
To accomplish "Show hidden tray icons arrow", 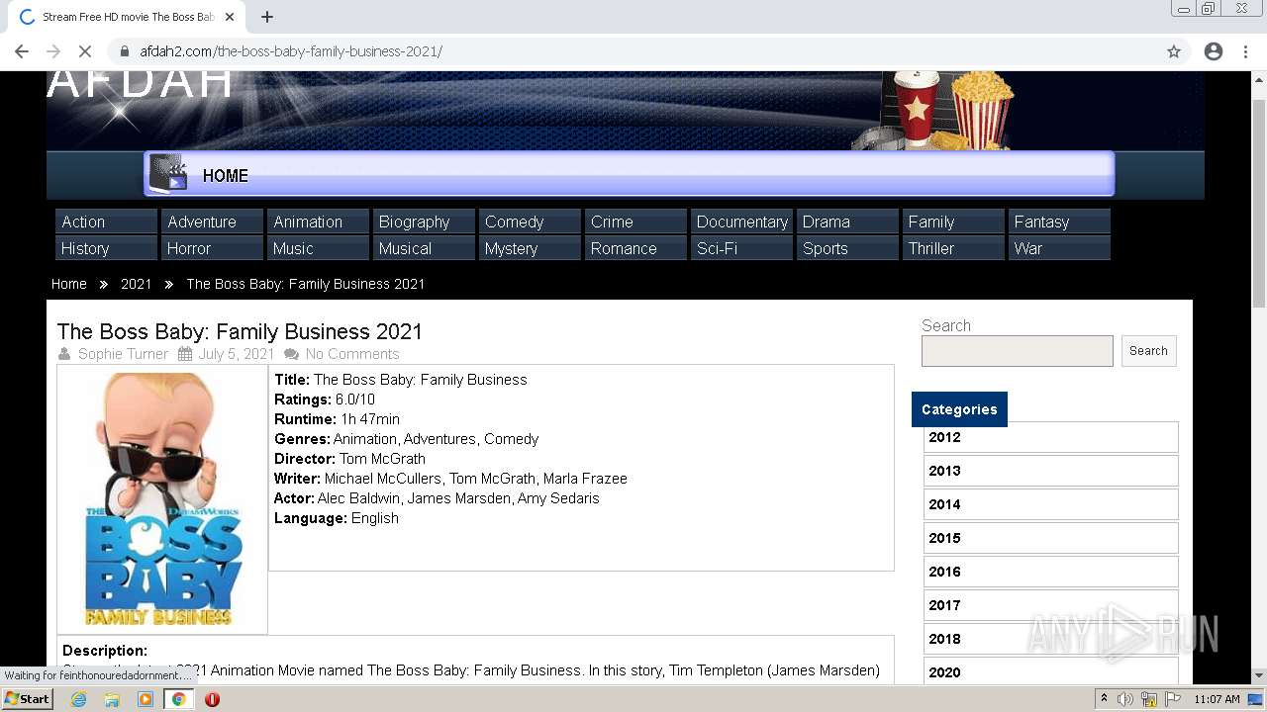I will pos(1104,699).
